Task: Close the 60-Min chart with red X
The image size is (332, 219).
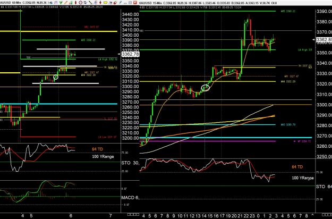Action: pyautogui.click(x=135, y=3)
